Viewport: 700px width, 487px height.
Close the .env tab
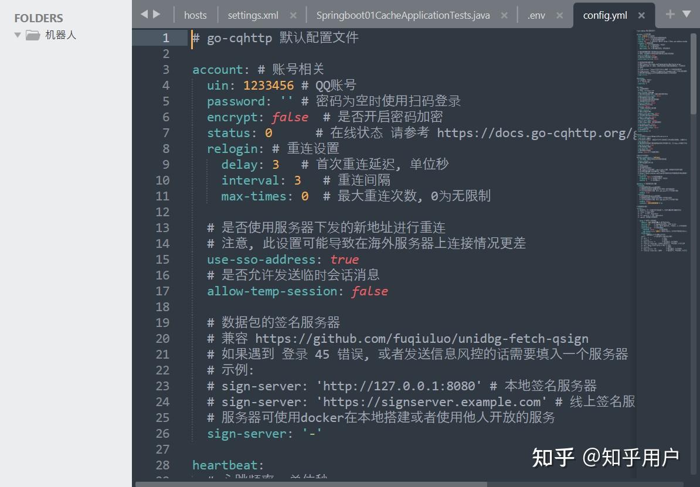point(559,15)
